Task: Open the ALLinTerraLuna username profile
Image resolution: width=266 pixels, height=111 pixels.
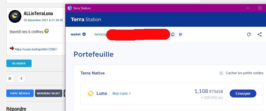Action: [x=38, y=14]
